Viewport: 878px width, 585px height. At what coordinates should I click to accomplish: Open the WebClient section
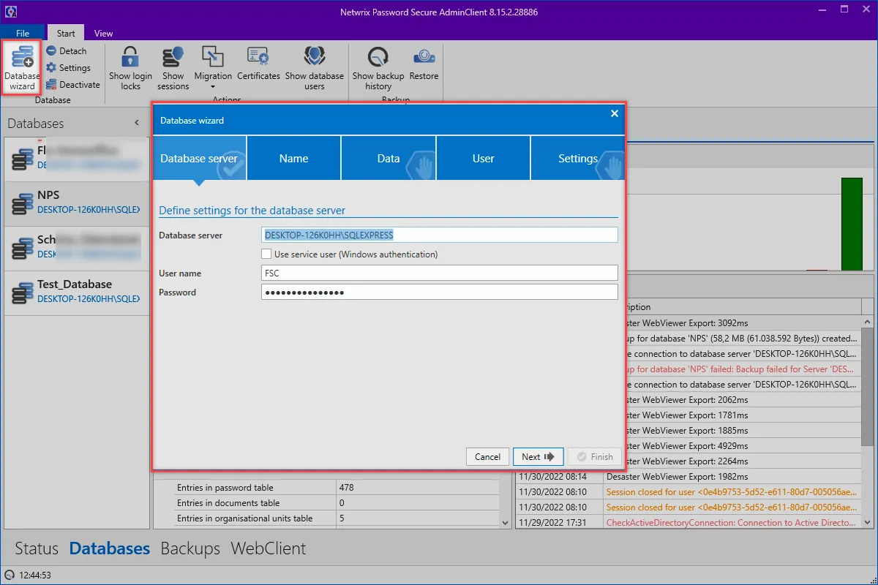click(268, 548)
